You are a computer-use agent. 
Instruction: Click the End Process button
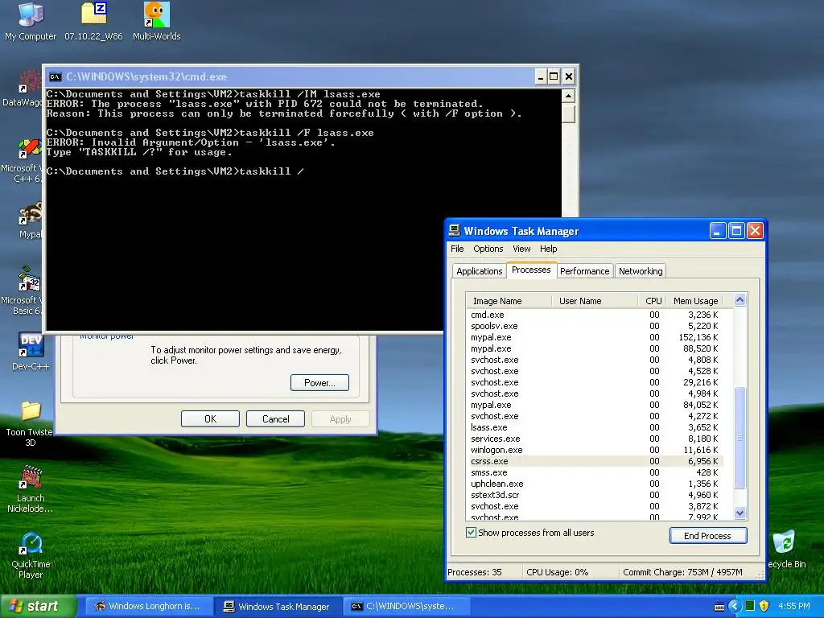click(x=708, y=535)
